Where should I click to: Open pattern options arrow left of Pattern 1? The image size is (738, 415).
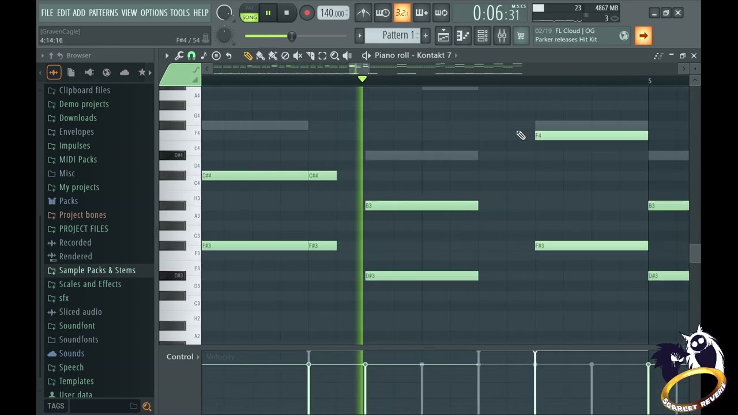coord(360,36)
